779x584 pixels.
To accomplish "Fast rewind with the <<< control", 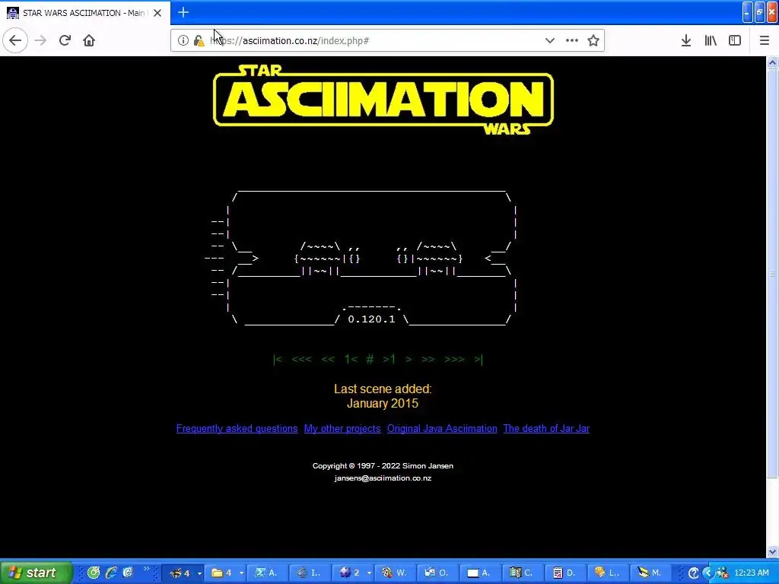I will click(x=301, y=359).
